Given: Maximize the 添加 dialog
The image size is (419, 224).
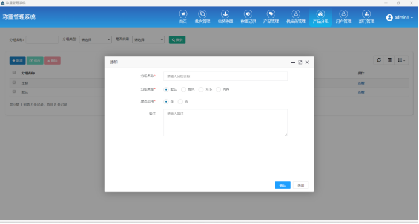Looking at the screenshot, I should pos(300,62).
